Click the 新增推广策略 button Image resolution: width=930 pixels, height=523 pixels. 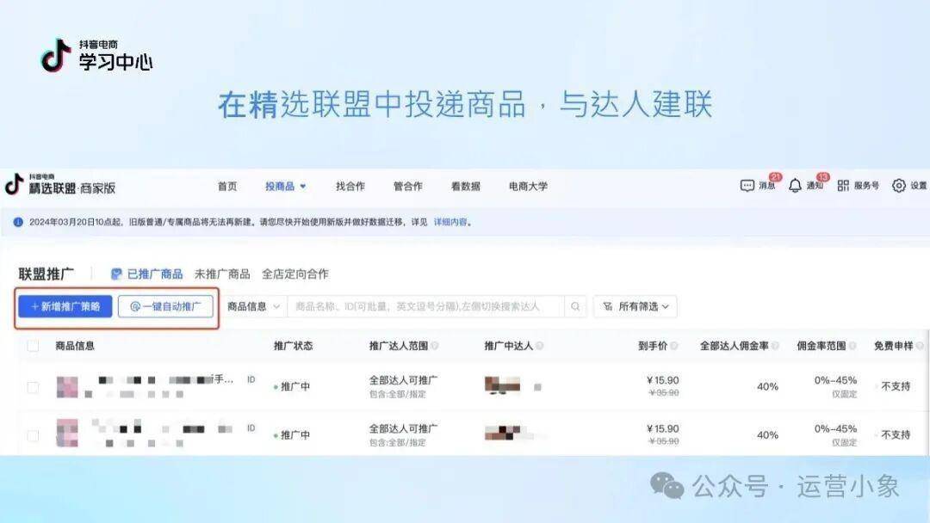pos(65,306)
